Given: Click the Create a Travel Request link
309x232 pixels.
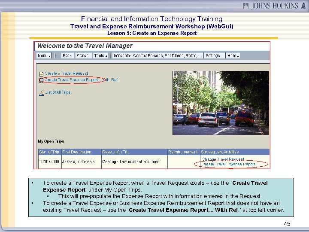Looking at the screenshot, I should click(x=67, y=73).
